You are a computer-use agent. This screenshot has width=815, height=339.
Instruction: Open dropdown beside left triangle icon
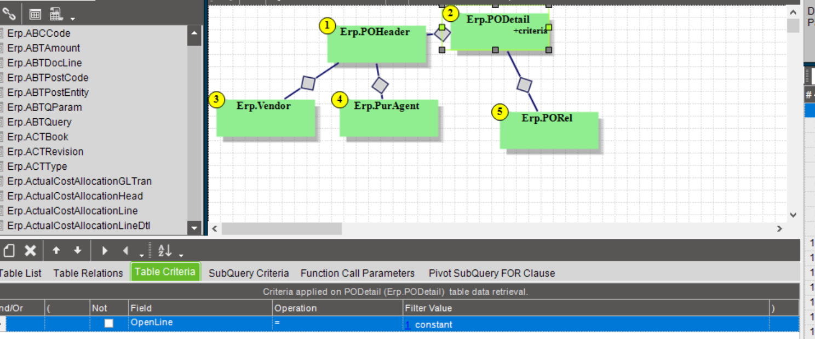(142, 255)
